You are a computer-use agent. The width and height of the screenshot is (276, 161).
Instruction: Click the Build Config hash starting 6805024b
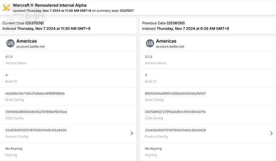(176, 93)
